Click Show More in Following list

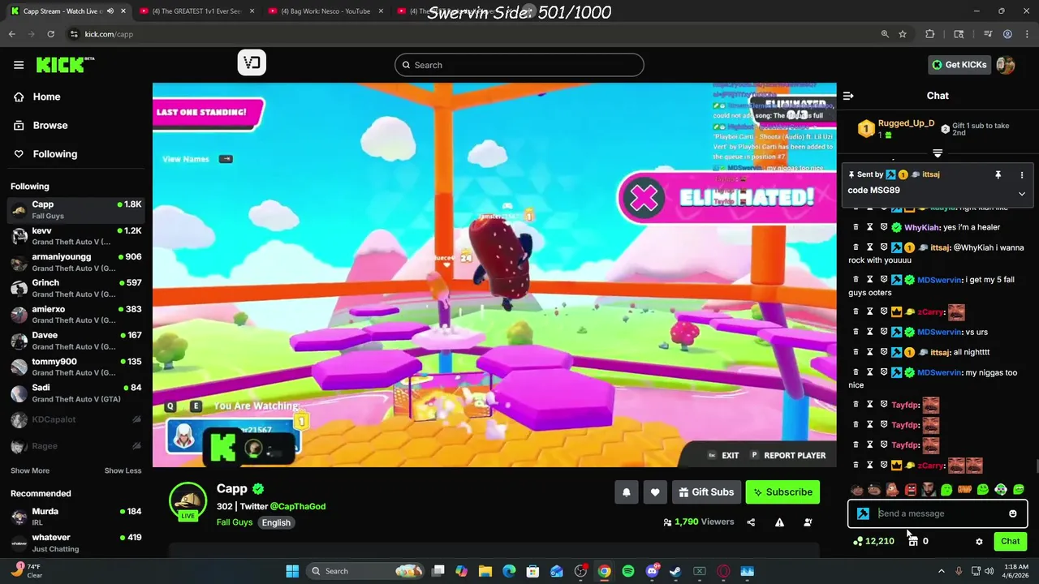[x=30, y=470]
